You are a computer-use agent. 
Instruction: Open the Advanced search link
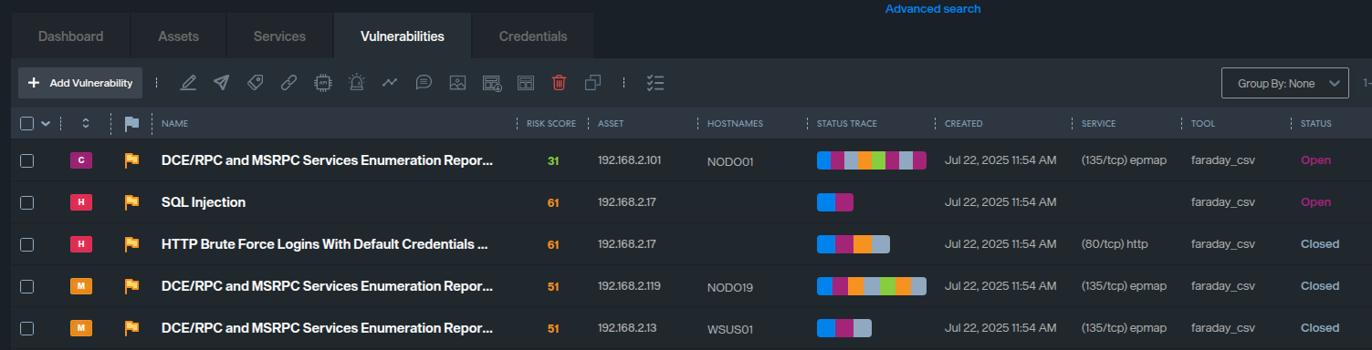933,8
